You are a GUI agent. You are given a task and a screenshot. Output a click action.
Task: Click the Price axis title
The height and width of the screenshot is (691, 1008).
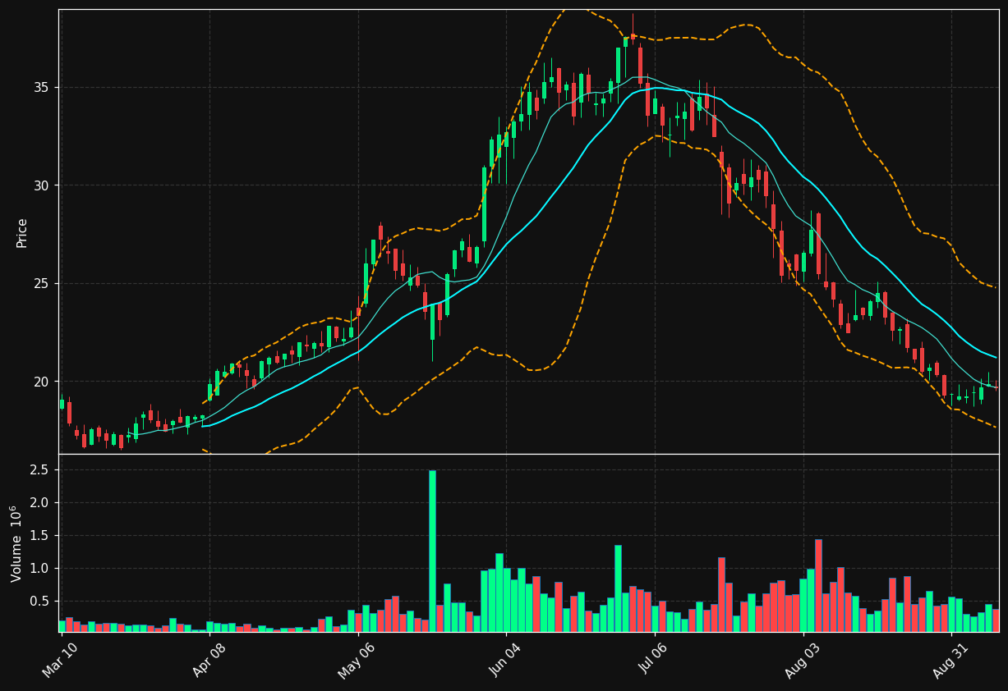tap(22, 232)
